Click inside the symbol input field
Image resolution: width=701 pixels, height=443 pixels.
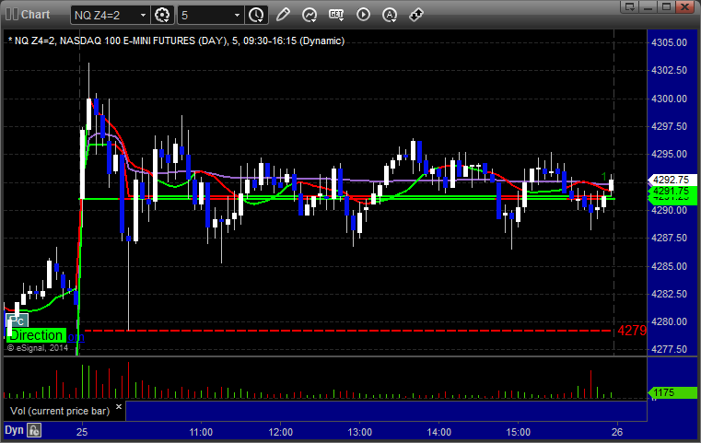click(x=105, y=15)
